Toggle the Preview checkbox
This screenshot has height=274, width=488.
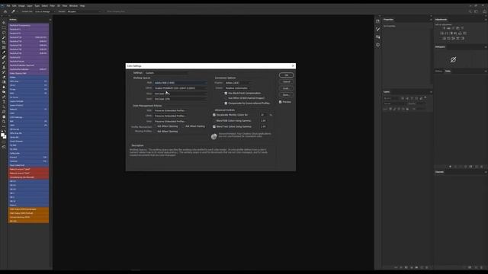tap(281, 102)
